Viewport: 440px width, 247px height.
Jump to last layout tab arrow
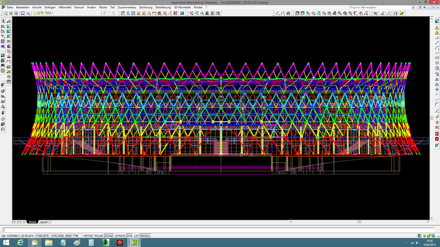24,222
